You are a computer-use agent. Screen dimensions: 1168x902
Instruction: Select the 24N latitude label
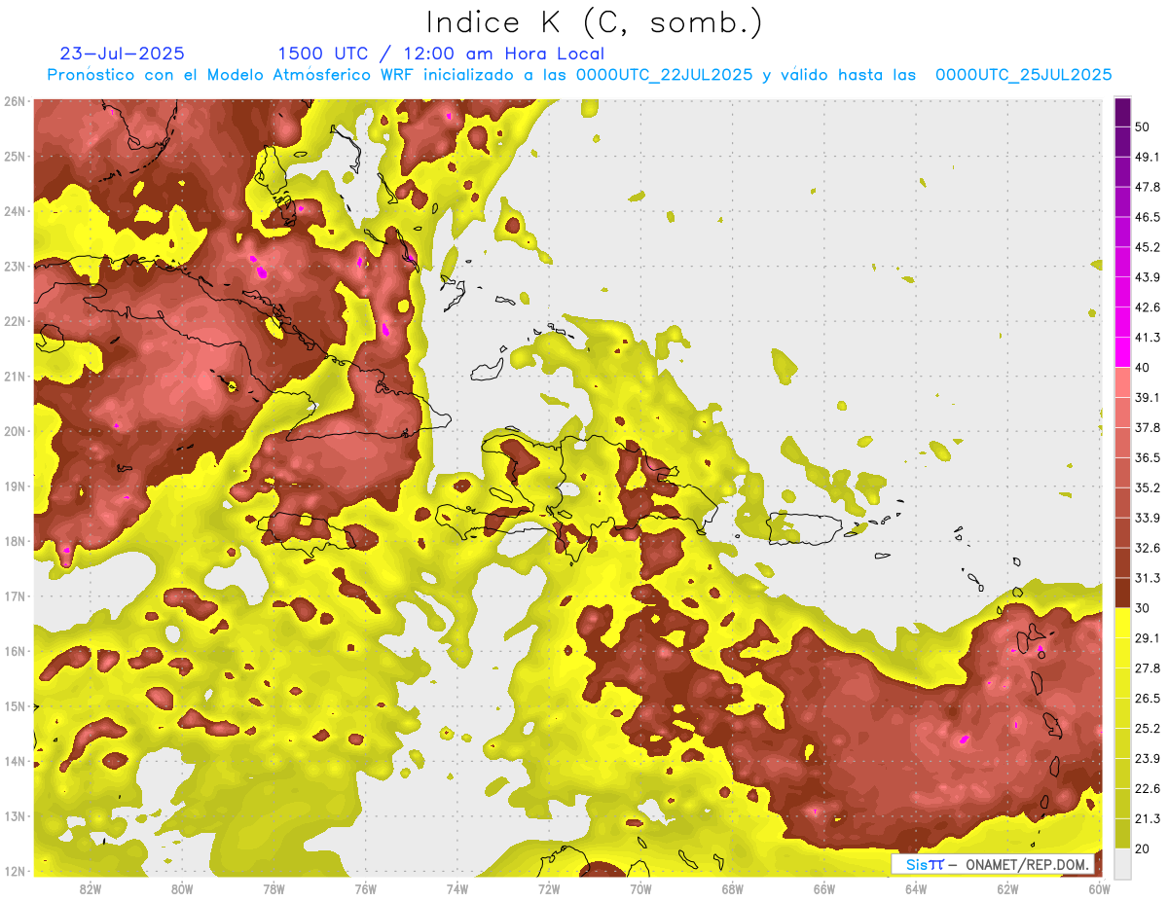(15, 211)
